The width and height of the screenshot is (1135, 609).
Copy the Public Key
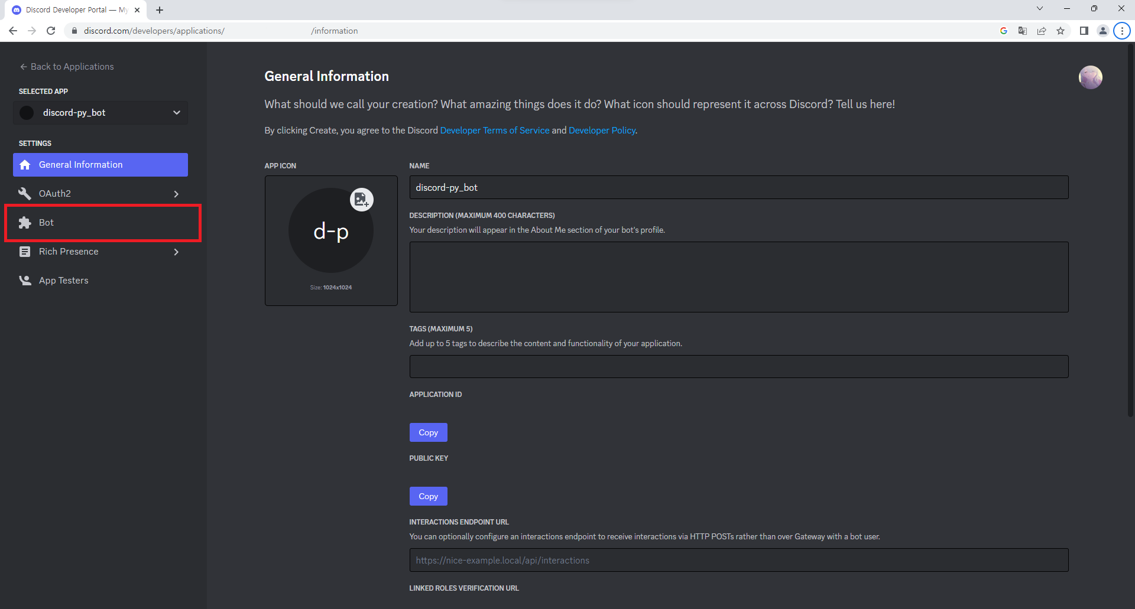428,496
